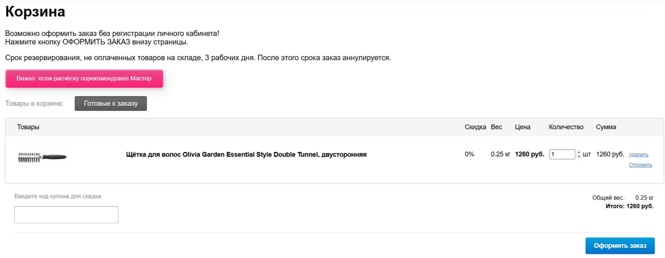
Task: Focus the coupon code input field
Action: tap(66, 215)
